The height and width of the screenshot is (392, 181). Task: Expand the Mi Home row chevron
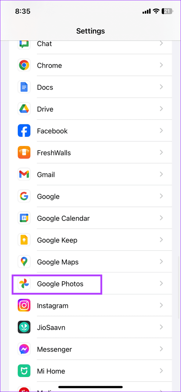click(x=161, y=371)
